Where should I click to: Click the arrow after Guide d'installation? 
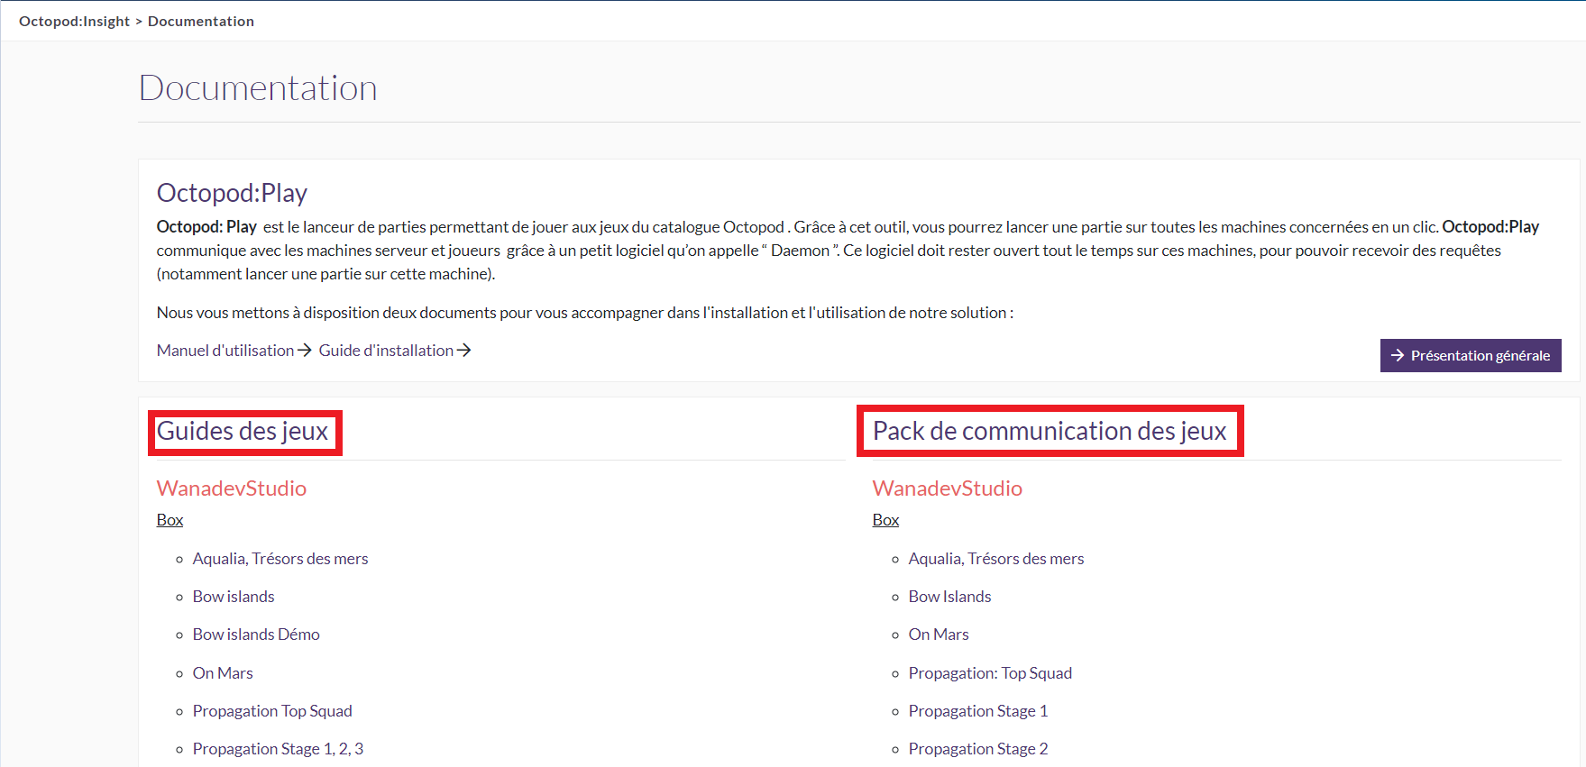coord(464,351)
